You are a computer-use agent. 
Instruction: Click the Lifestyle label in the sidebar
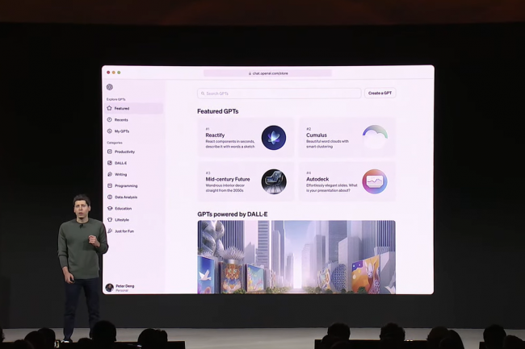[121, 220]
